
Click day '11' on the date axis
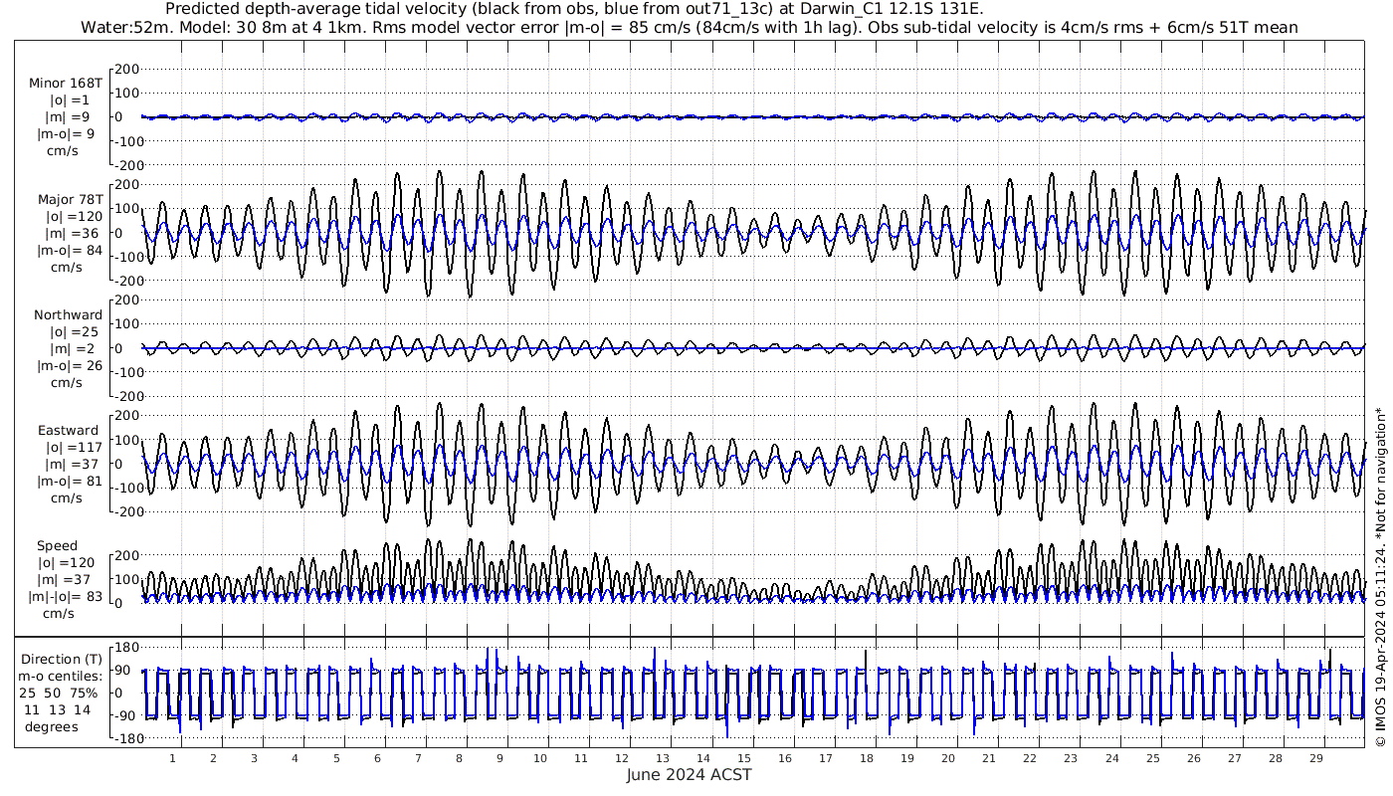pyautogui.click(x=581, y=758)
